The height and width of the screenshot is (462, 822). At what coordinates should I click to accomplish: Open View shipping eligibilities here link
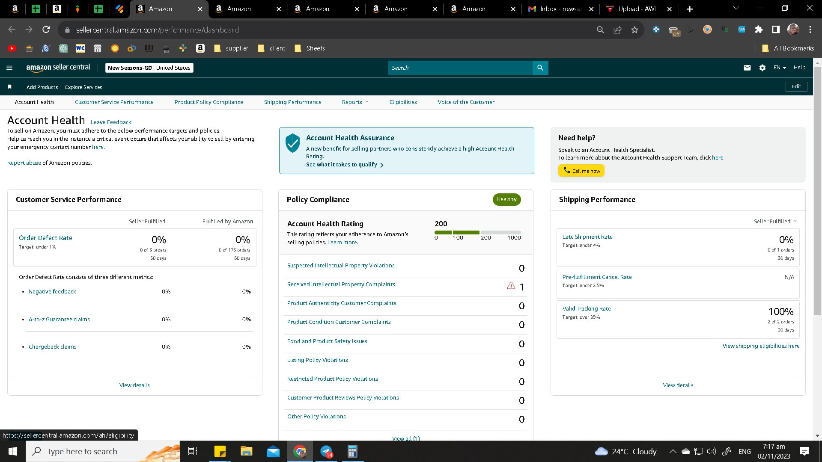pyautogui.click(x=761, y=346)
